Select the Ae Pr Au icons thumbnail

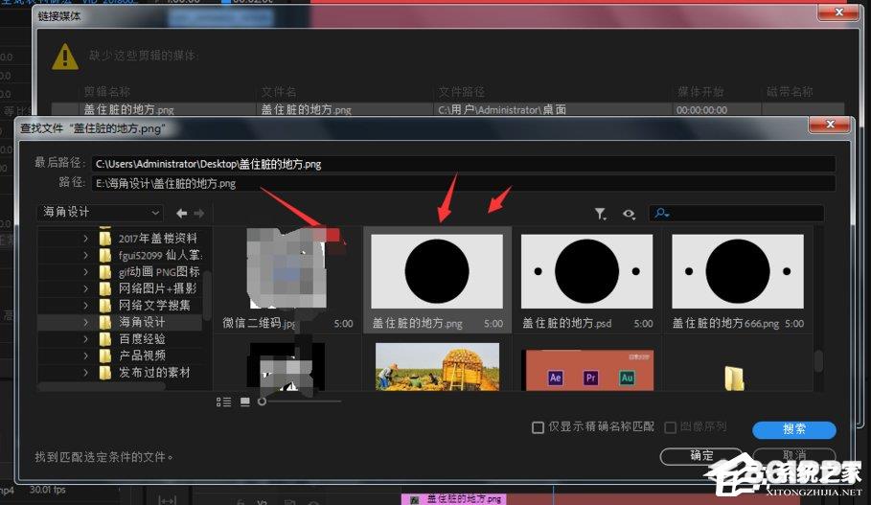590,370
